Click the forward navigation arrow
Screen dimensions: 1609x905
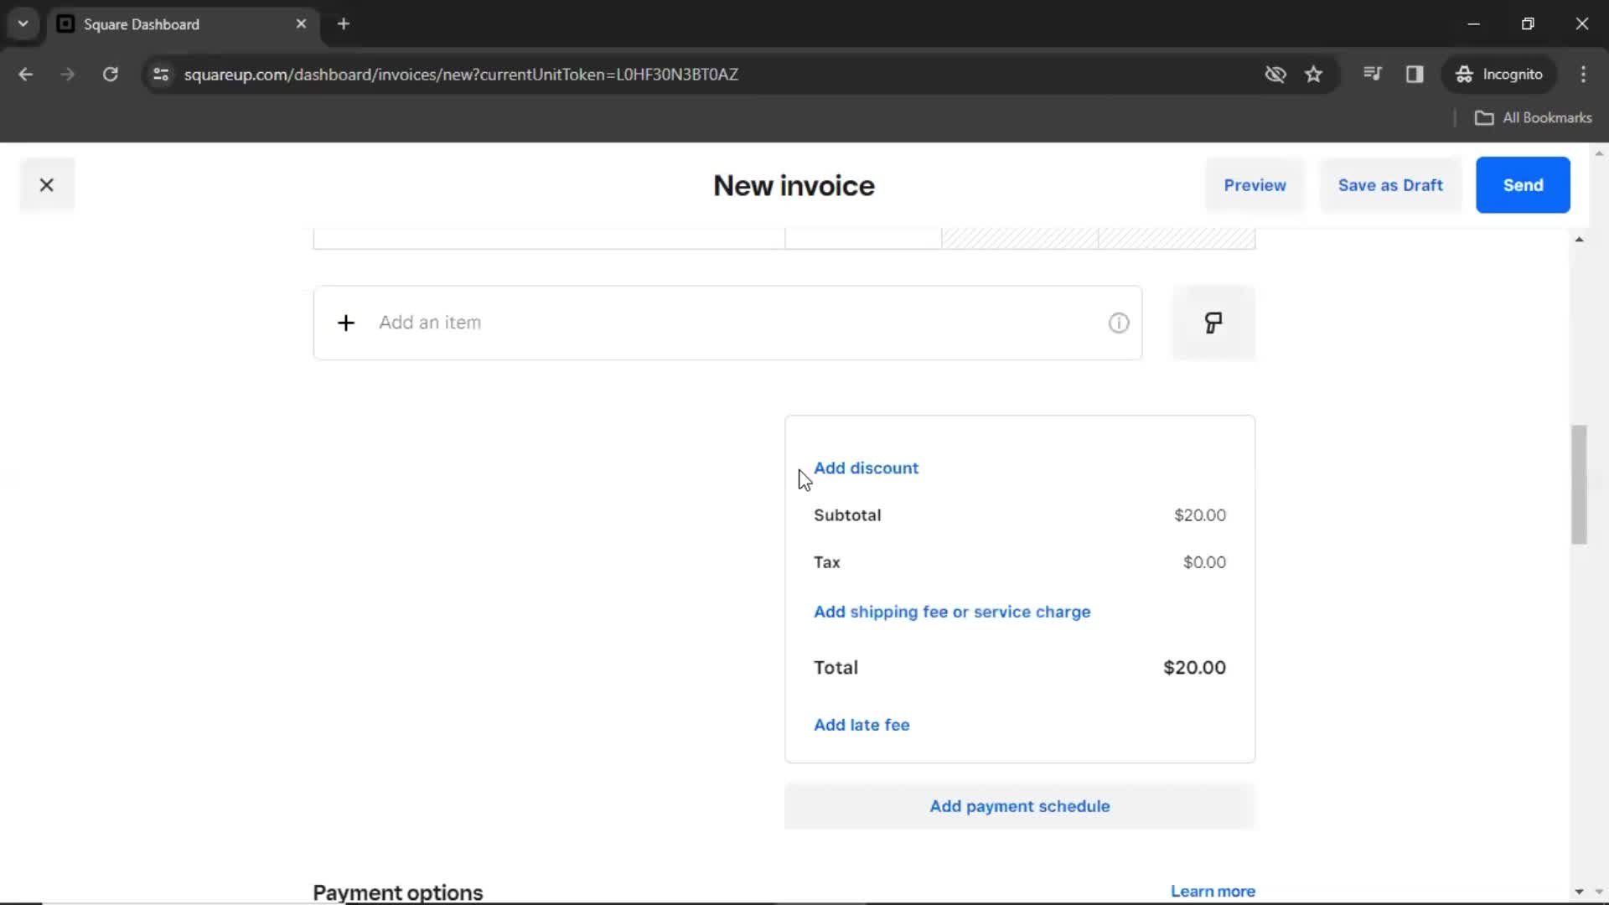coord(69,74)
